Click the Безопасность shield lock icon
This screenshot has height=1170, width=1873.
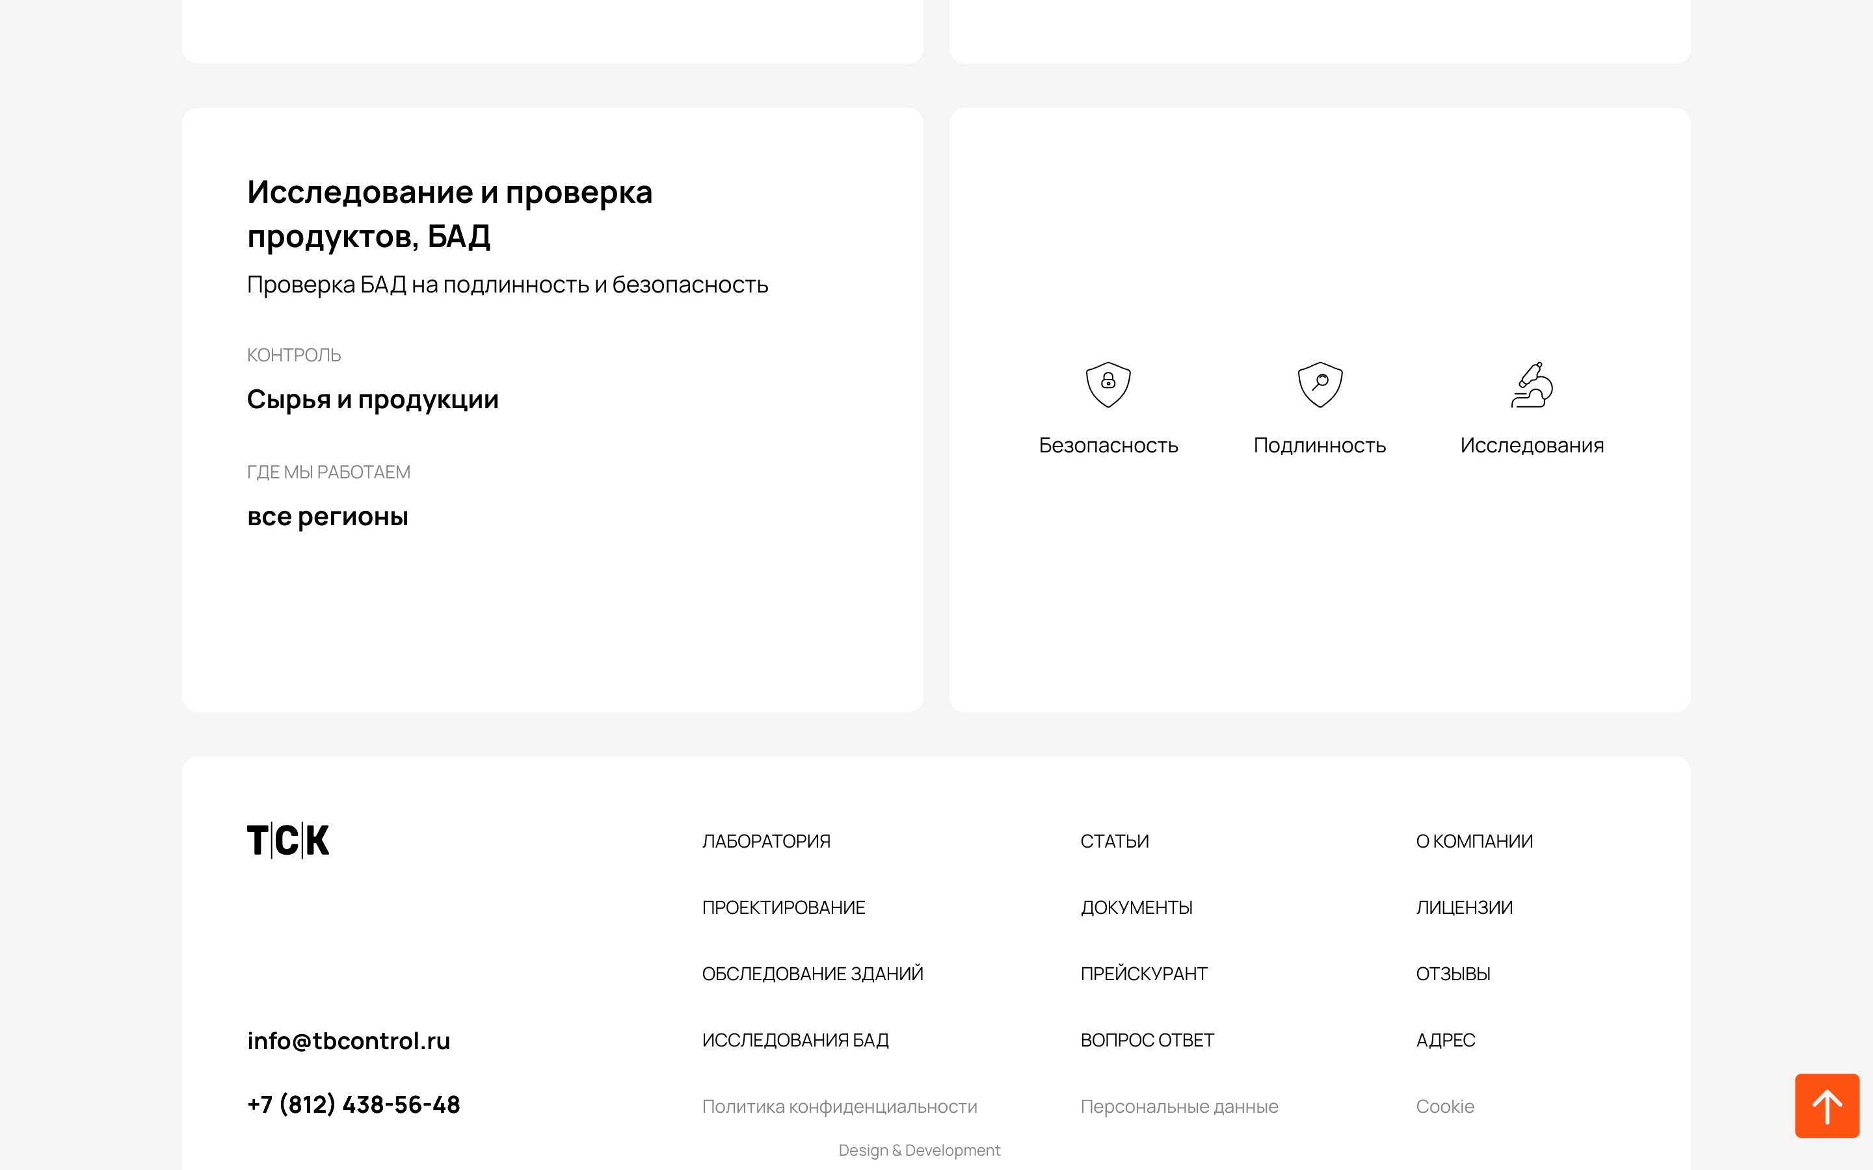1108,383
